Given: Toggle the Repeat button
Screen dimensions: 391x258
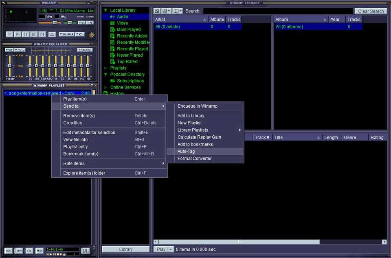Looking at the screenshot, I should [80, 34].
